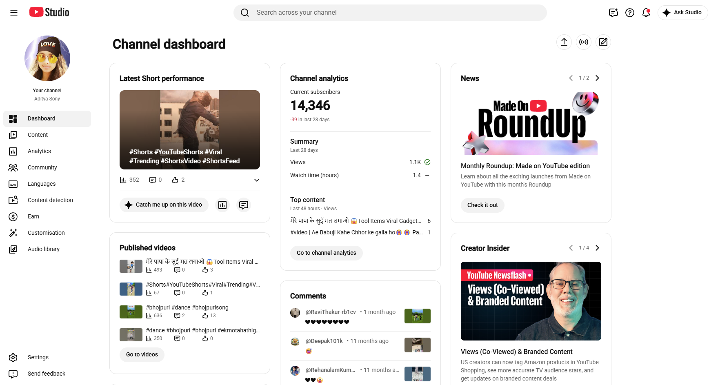Open Settings in the sidebar
Screen dimensions: 709x385
[47, 358]
